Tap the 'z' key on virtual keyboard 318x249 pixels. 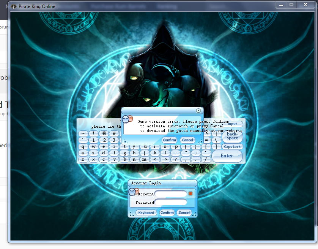pyautogui.click(x=83, y=159)
